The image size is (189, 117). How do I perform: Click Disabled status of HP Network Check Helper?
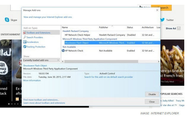point(131,35)
